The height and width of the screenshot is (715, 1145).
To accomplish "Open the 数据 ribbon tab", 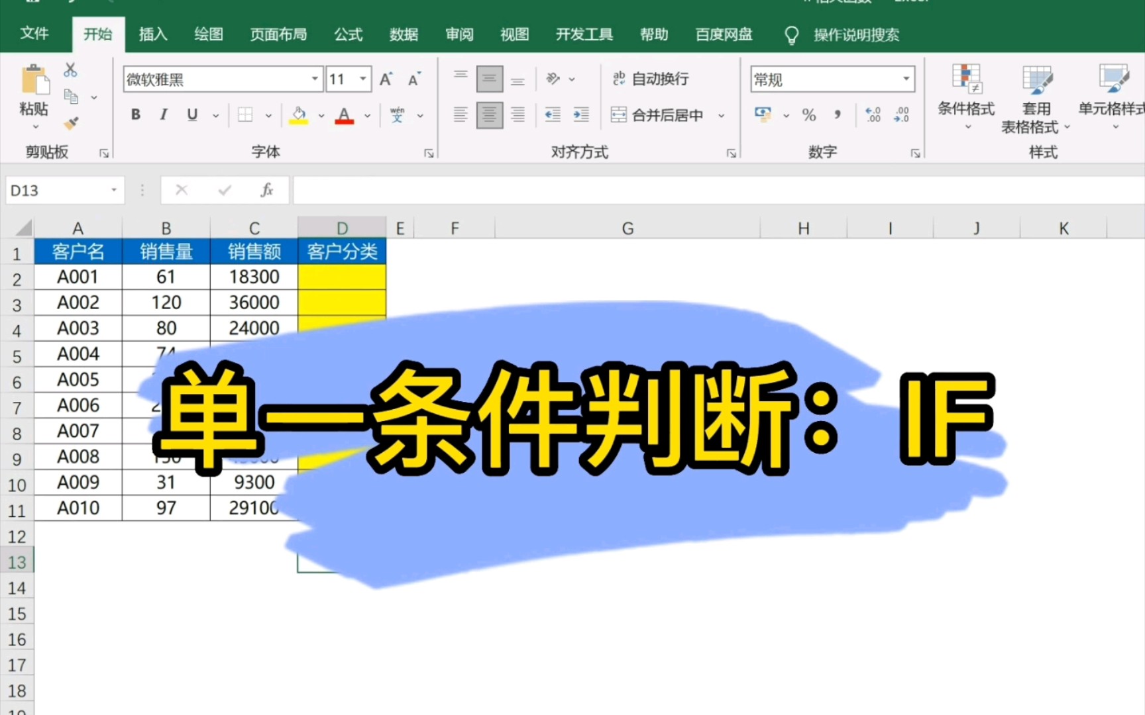I will pos(404,34).
